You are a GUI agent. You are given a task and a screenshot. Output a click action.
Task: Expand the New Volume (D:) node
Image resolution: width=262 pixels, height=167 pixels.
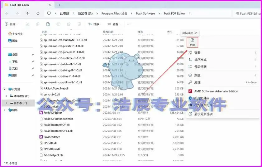tap(7, 103)
